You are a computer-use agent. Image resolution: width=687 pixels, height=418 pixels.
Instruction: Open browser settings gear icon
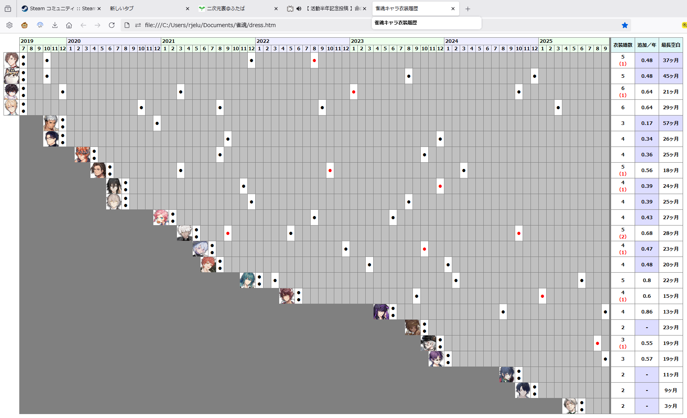[x=9, y=25]
